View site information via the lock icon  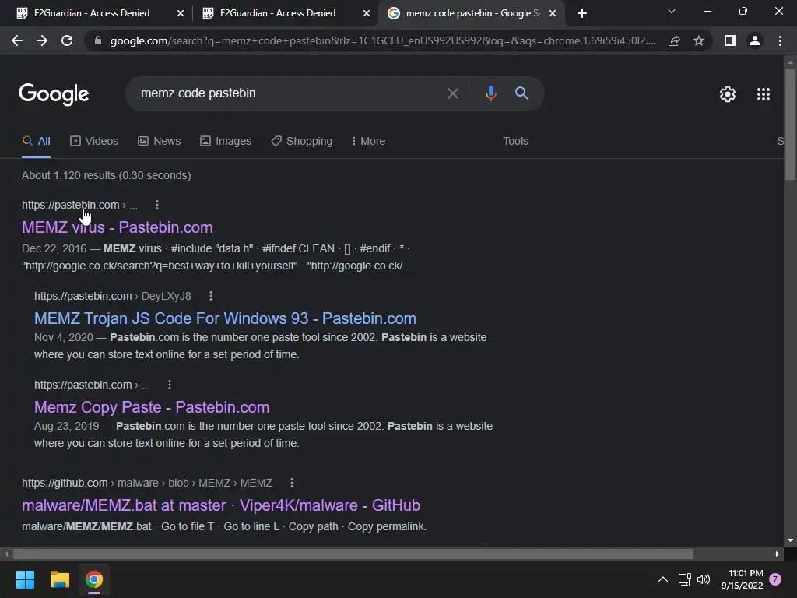98,40
